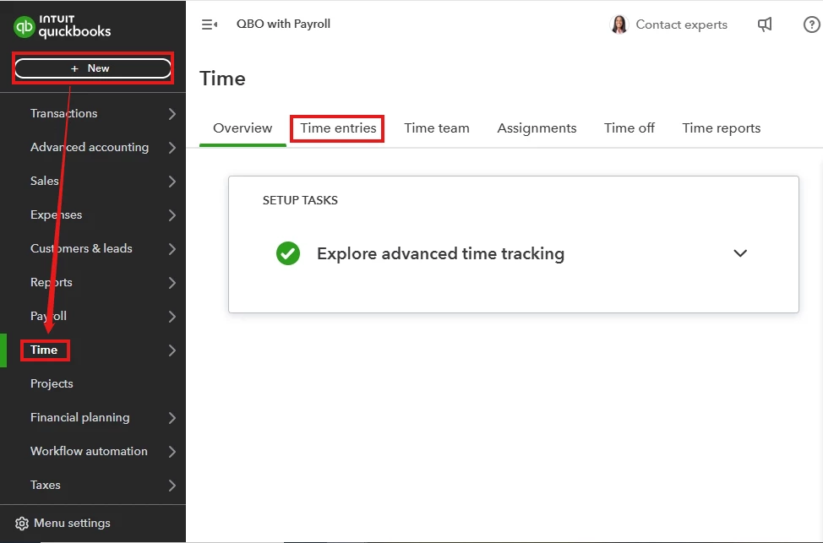Expand the Taxes menu chevron
This screenshot has height=543, width=823.
point(172,486)
